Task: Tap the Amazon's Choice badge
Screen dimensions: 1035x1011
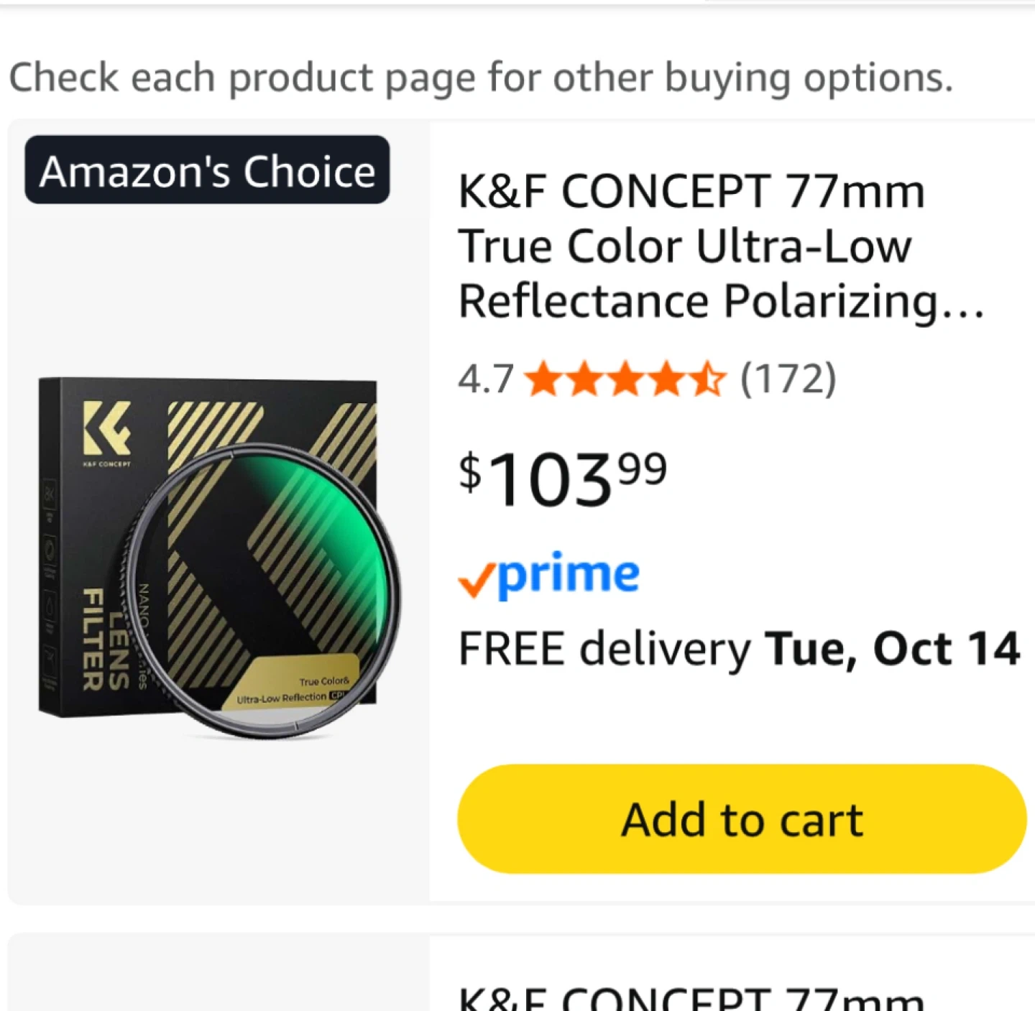Action: (207, 170)
